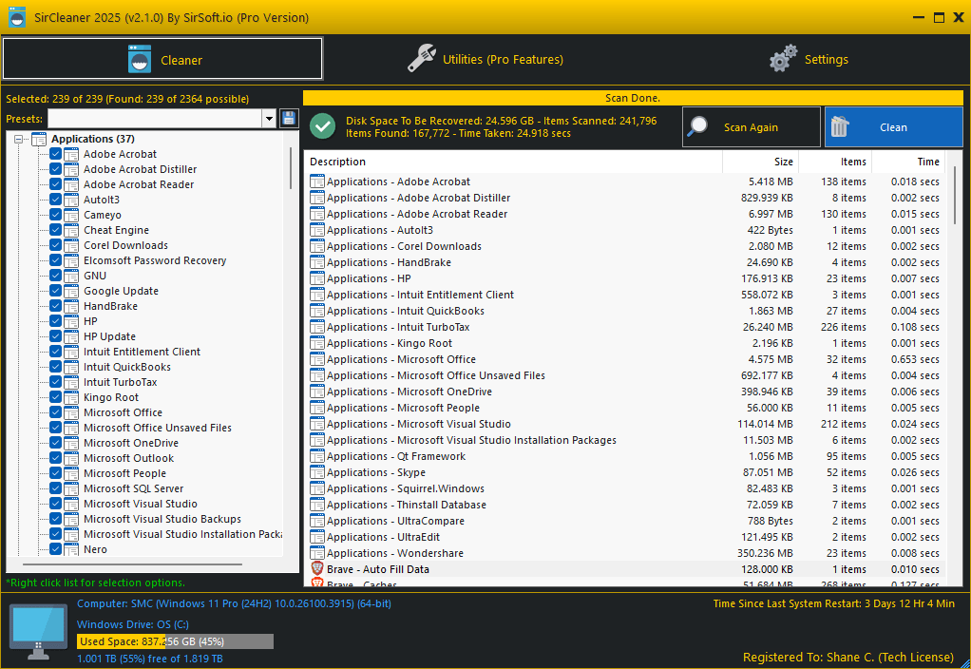Click the save preset floppy disk icon

(289, 119)
